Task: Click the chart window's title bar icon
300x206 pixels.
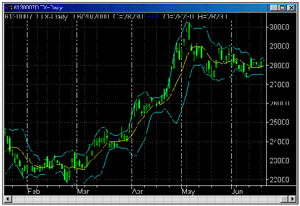Action: point(9,7)
